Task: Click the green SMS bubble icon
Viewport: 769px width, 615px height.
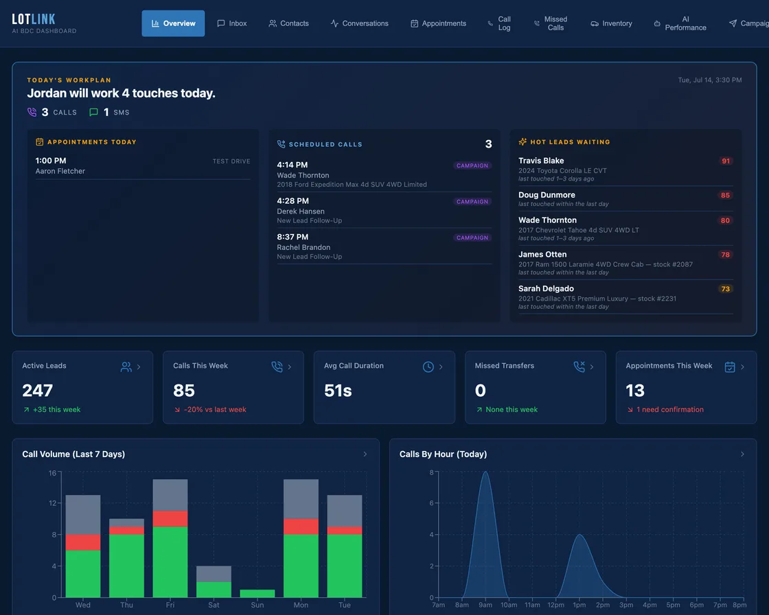Action: (93, 113)
